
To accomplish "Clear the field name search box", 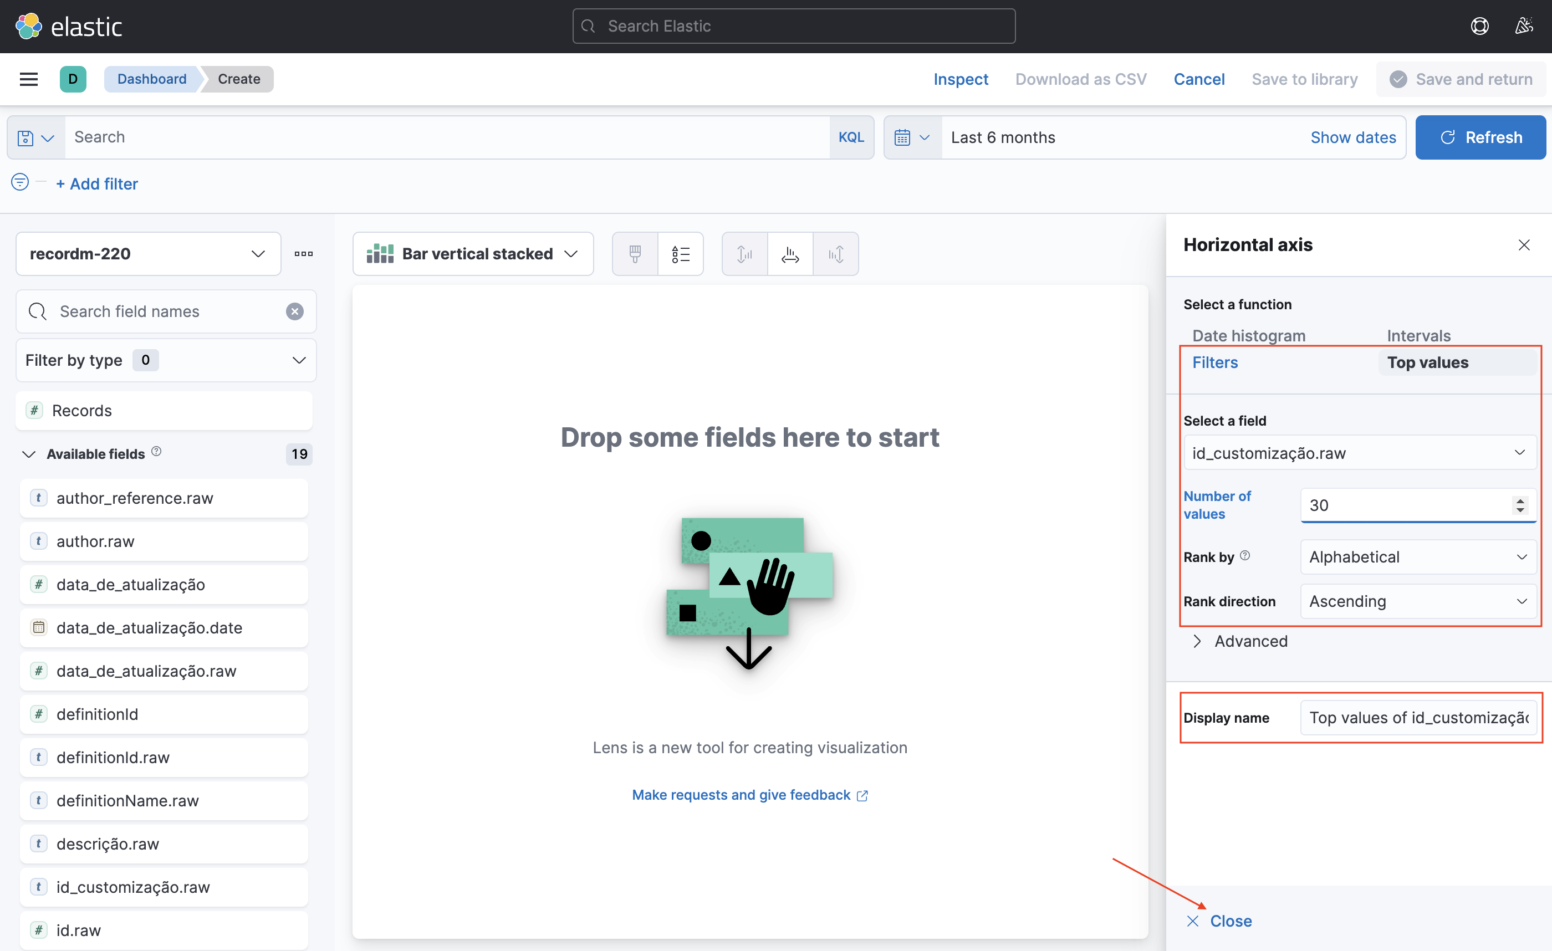I will pos(295,311).
